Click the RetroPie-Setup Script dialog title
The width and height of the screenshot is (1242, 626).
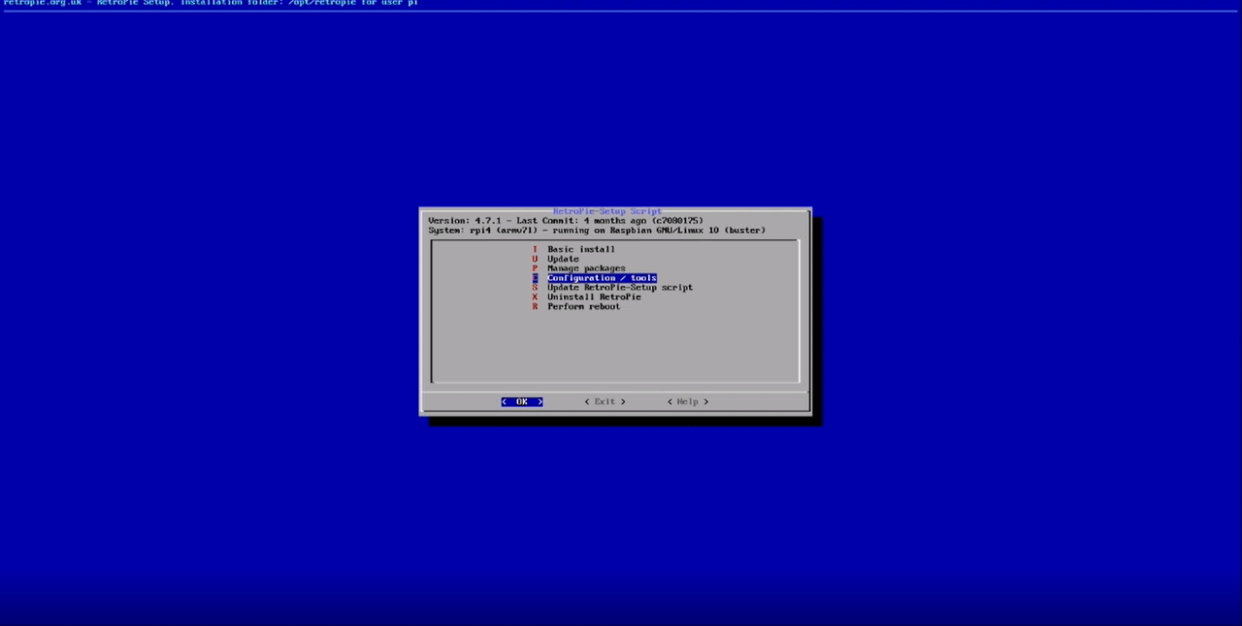coord(607,211)
